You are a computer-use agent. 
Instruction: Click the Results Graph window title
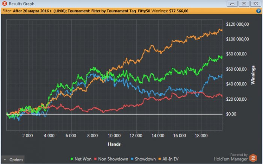point(21,4)
